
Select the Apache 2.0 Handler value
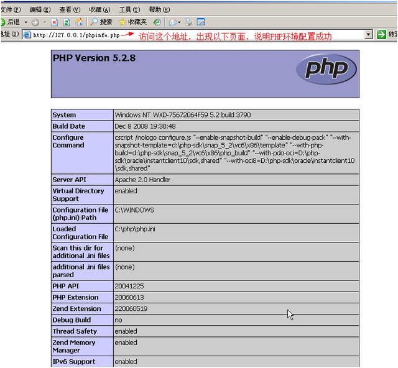(x=142, y=180)
